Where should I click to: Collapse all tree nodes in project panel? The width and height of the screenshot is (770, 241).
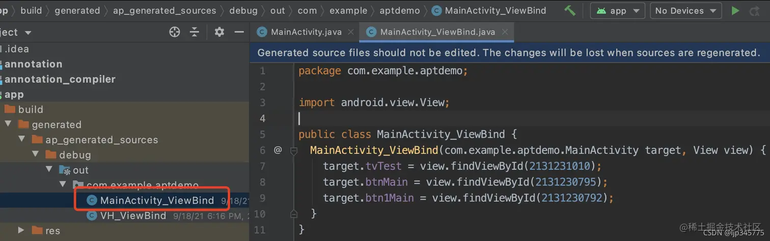tap(195, 32)
